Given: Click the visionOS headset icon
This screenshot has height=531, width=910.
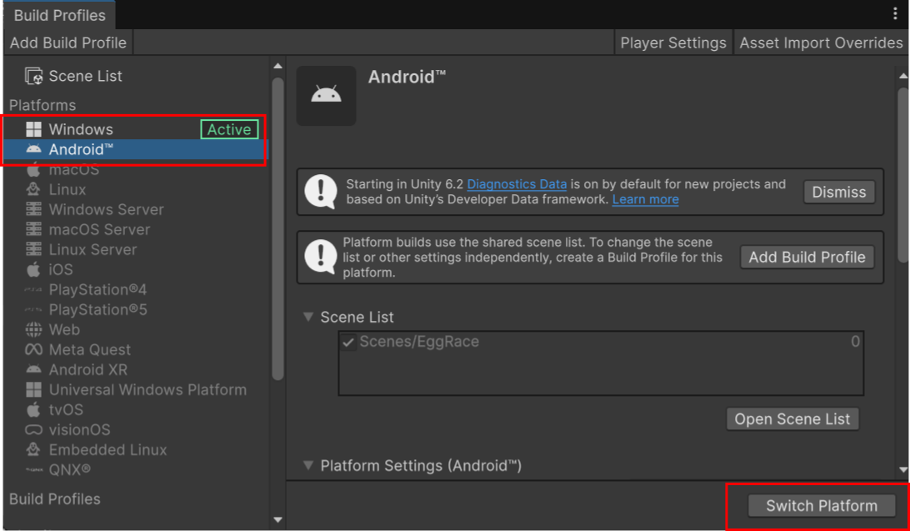Looking at the screenshot, I should tap(33, 430).
